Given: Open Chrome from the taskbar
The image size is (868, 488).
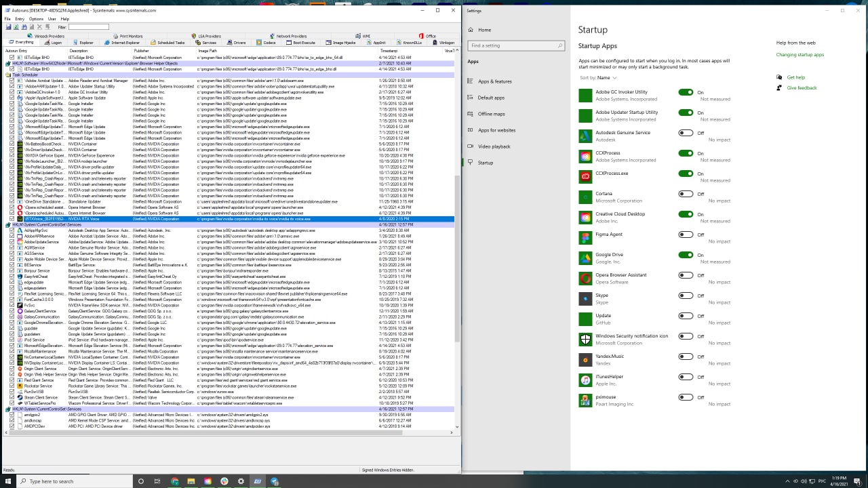Looking at the screenshot, I should tap(175, 481).
